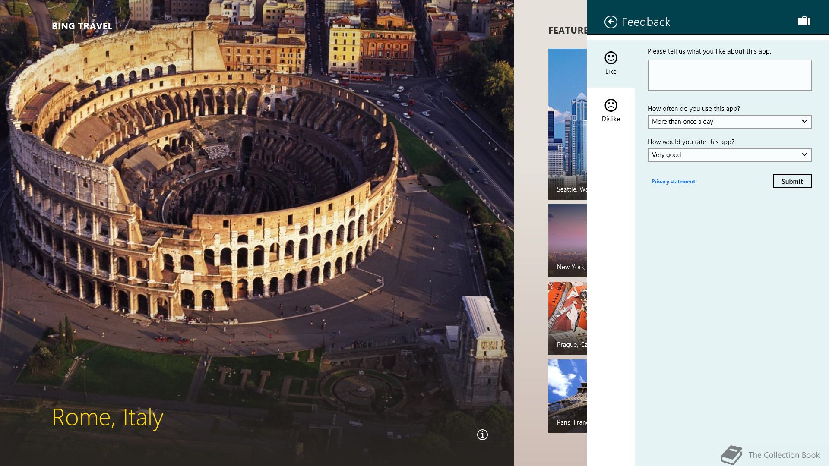Click the Feedback panel title
This screenshot has height=466, width=829.
tap(645, 22)
